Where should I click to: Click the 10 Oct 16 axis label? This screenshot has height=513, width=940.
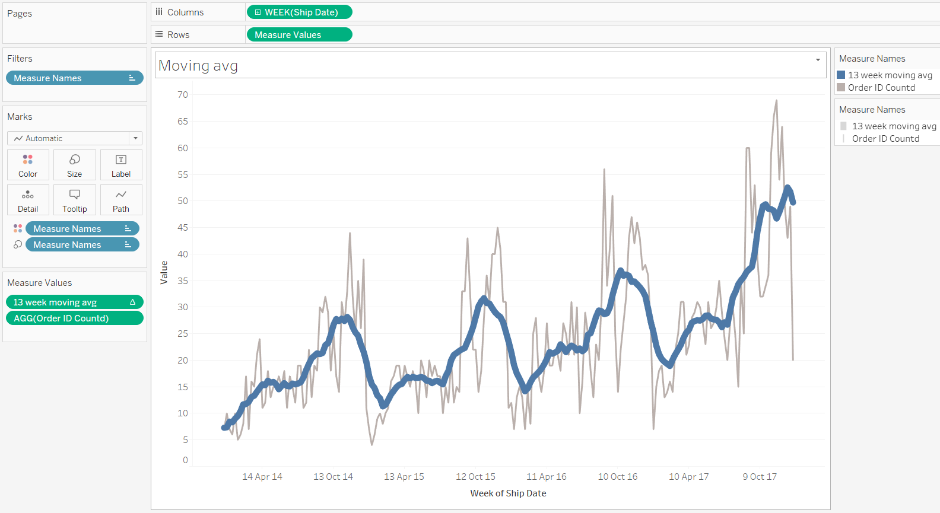click(618, 477)
